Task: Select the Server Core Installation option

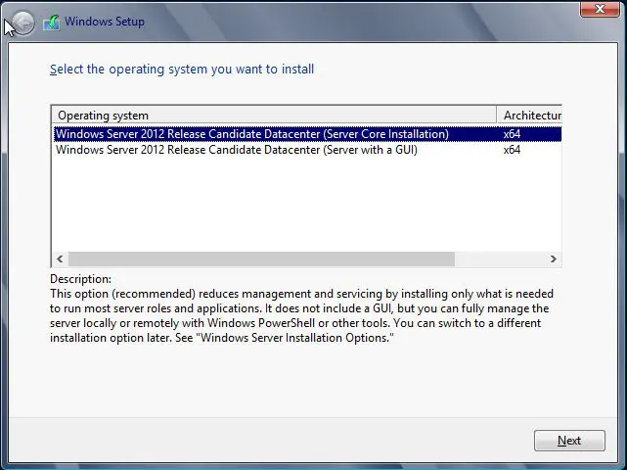Action: (x=252, y=134)
